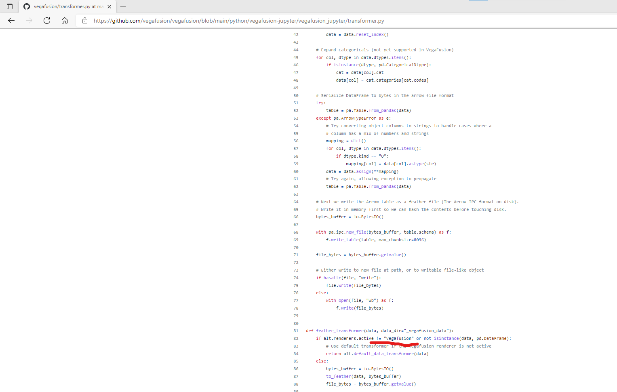Click getvalue on line 88
Screen dimensions: 617x392
click(x=401, y=384)
